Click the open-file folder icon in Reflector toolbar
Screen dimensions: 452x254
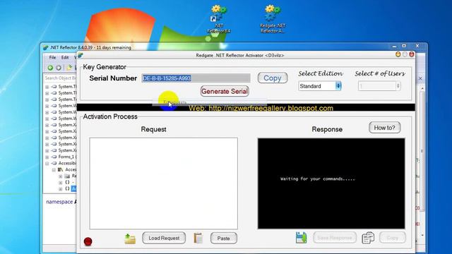click(69, 68)
